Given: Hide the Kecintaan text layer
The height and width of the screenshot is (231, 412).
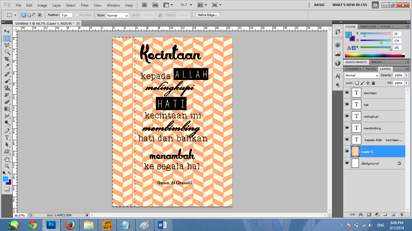Looking at the screenshot, I should click(347, 93).
